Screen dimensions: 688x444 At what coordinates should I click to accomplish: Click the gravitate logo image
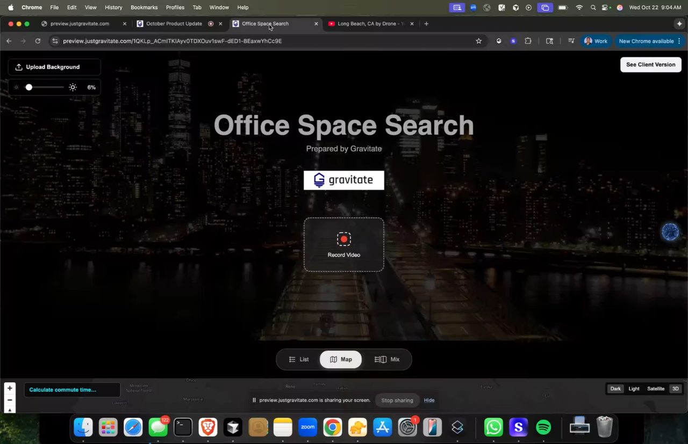click(344, 180)
